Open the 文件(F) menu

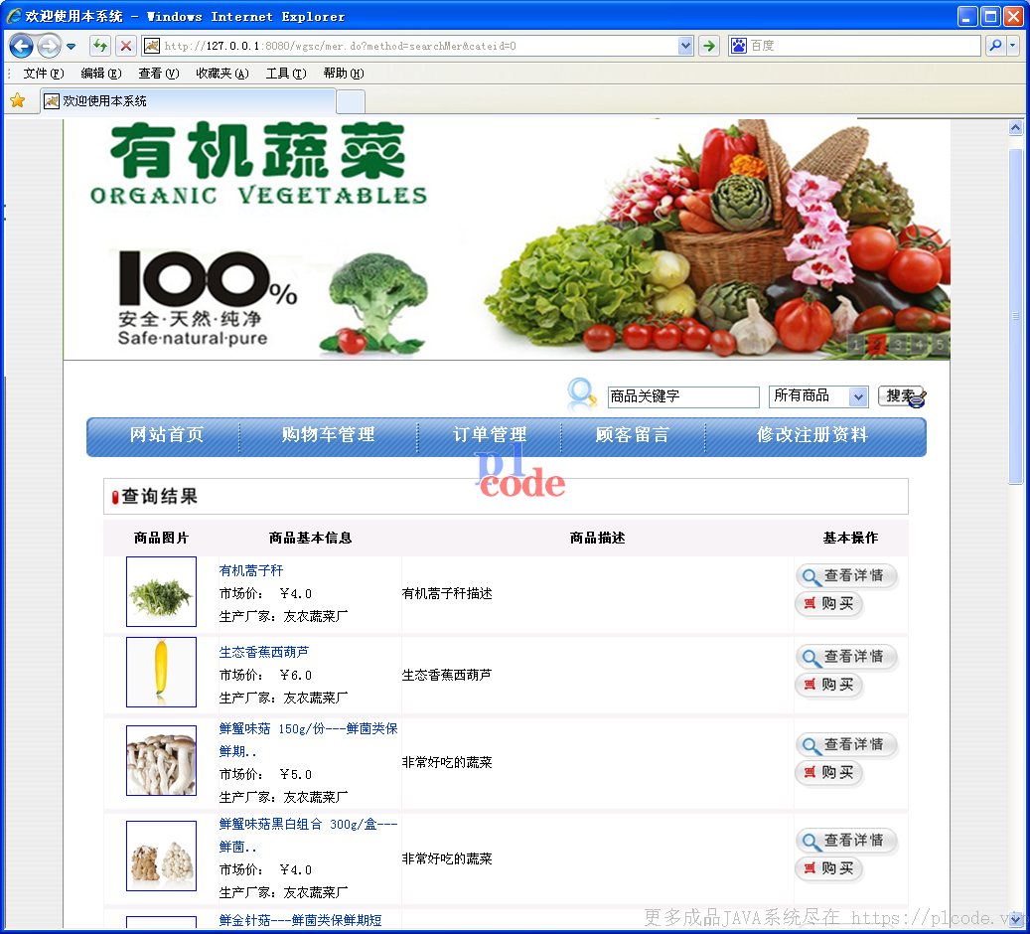pos(44,73)
